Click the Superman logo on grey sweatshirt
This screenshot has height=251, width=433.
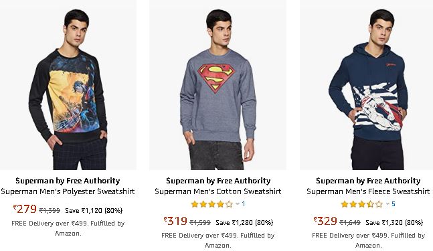[216, 78]
